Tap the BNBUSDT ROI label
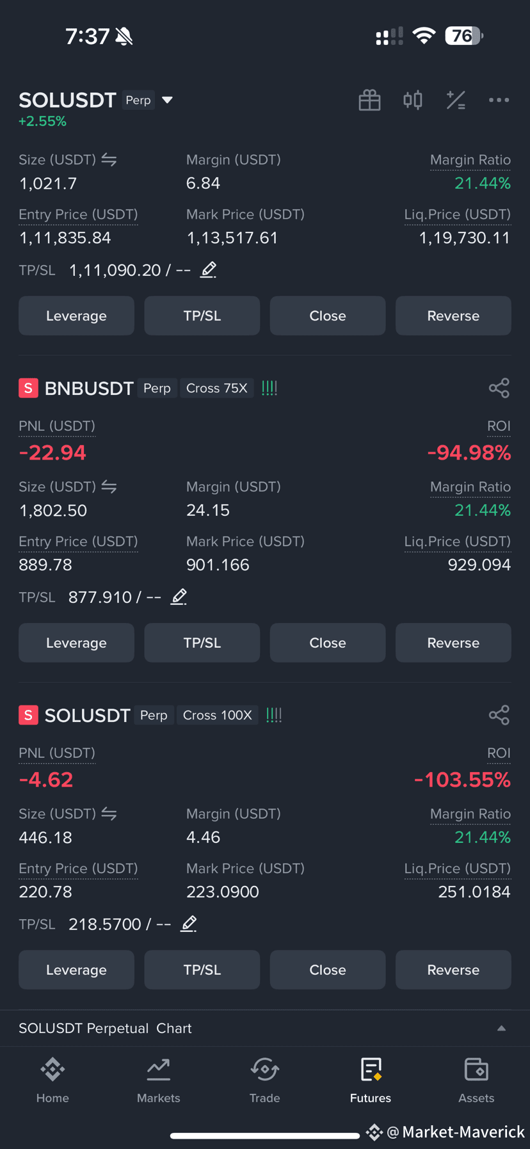530x1149 pixels. pyautogui.click(x=499, y=426)
